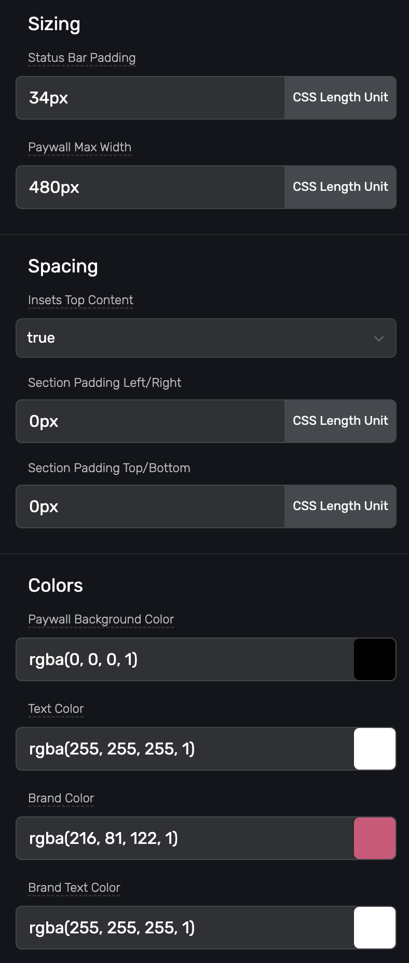The width and height of the screenshot is (409, 963).
Task: Click the Paywall Background Color label
Action: pyautogui.click(x=101, y=619)
